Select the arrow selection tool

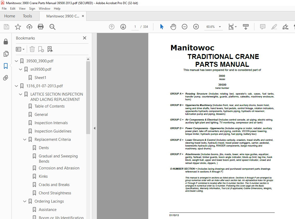tap(162, 27)
